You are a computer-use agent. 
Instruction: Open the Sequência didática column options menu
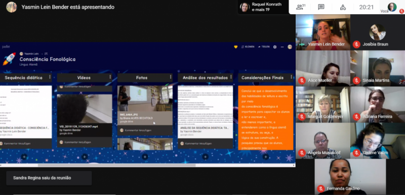pos(50,77)
